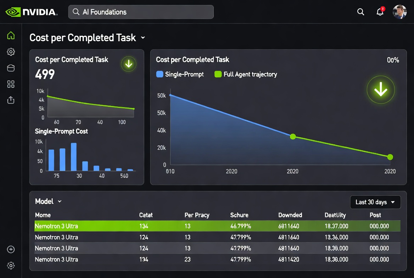
Task: Click the magnifier icon inside search box
Action: [76, 12]
